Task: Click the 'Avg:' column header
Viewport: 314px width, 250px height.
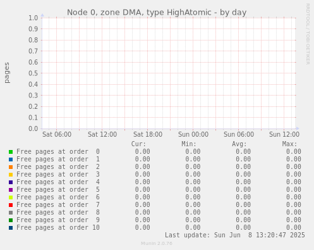Action: [239, 144]
